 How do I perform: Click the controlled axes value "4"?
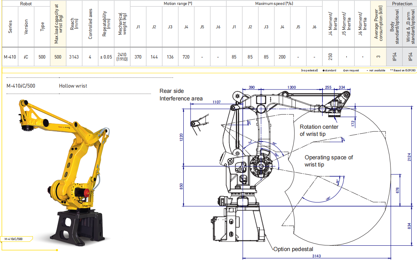pyautogui.click(x=90, y=57)
